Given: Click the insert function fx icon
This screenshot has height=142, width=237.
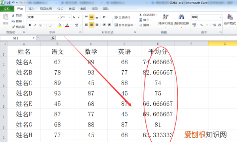Looking at the screenshot, I should 53,38.
